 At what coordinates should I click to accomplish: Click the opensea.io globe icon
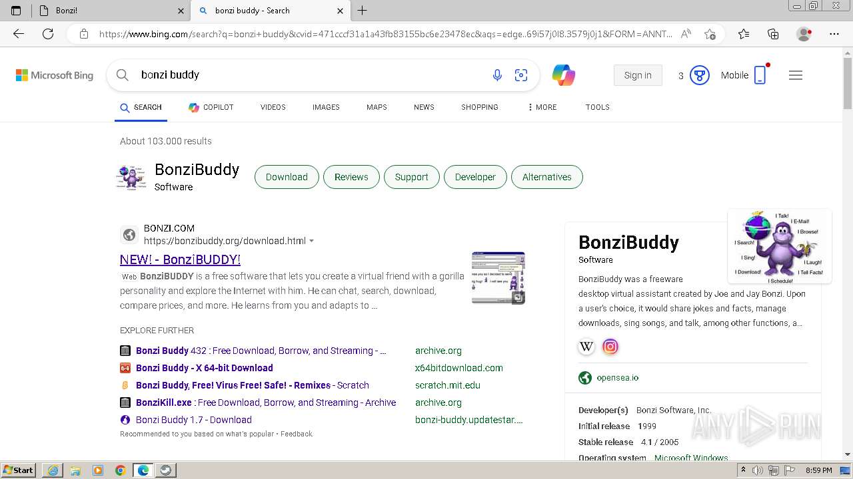pos(585,378)
